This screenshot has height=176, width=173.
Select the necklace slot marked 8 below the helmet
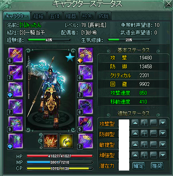pos(85,72)
